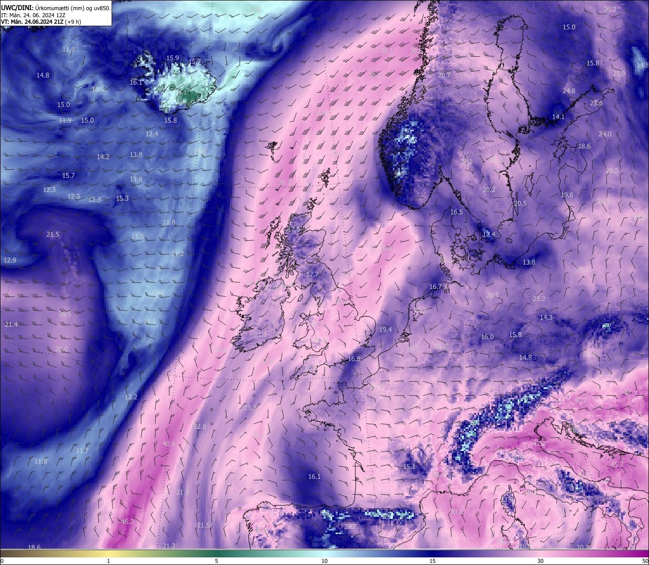Click the 14.3 value over central Europe

click(x=546, y=318)
